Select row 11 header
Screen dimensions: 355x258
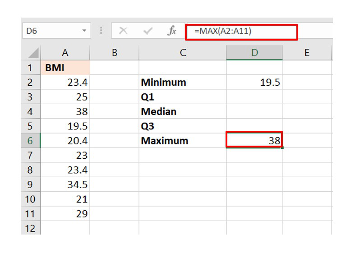tap(31, 214)
